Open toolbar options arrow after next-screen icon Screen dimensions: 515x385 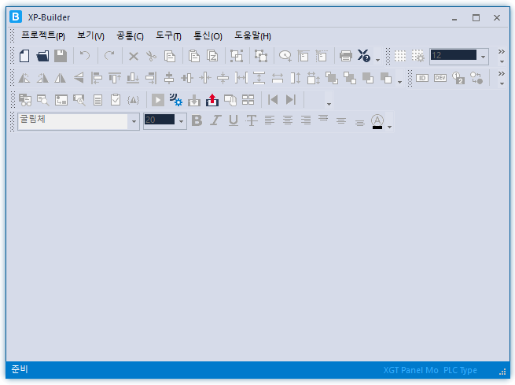(x=329, y=104)
